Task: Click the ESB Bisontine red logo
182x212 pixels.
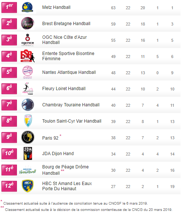Action: [x=28, y=56]
